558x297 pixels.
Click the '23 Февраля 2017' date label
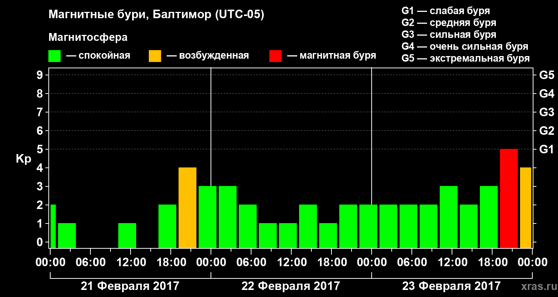(x=452, y=286)
